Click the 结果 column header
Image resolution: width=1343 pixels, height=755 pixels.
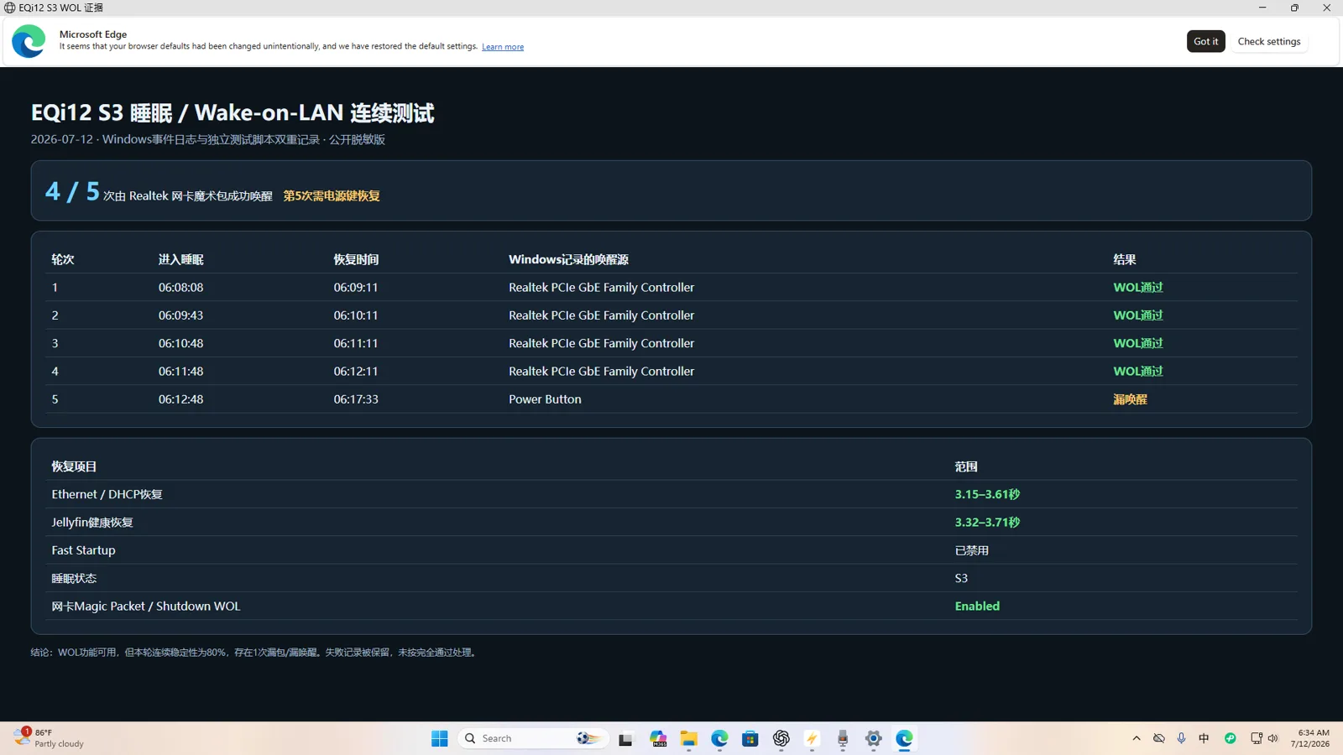(1125, 259)
